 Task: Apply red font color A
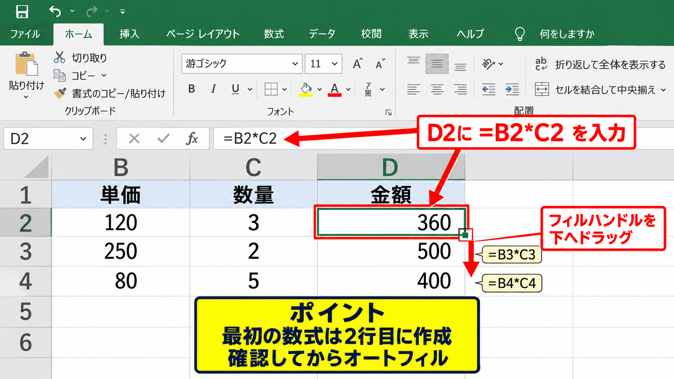(334, 89)
